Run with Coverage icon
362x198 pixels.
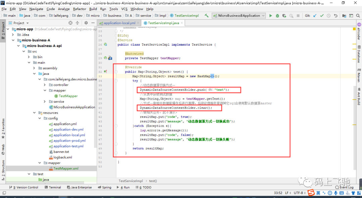pyautogui.click(x=284, y=16)
